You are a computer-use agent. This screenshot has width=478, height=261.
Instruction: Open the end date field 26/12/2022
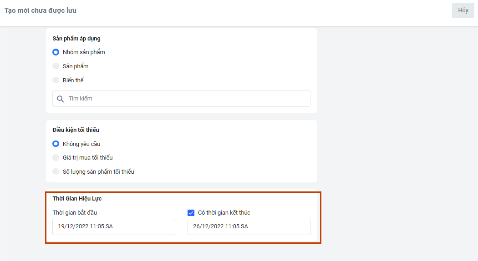(249, 226)
